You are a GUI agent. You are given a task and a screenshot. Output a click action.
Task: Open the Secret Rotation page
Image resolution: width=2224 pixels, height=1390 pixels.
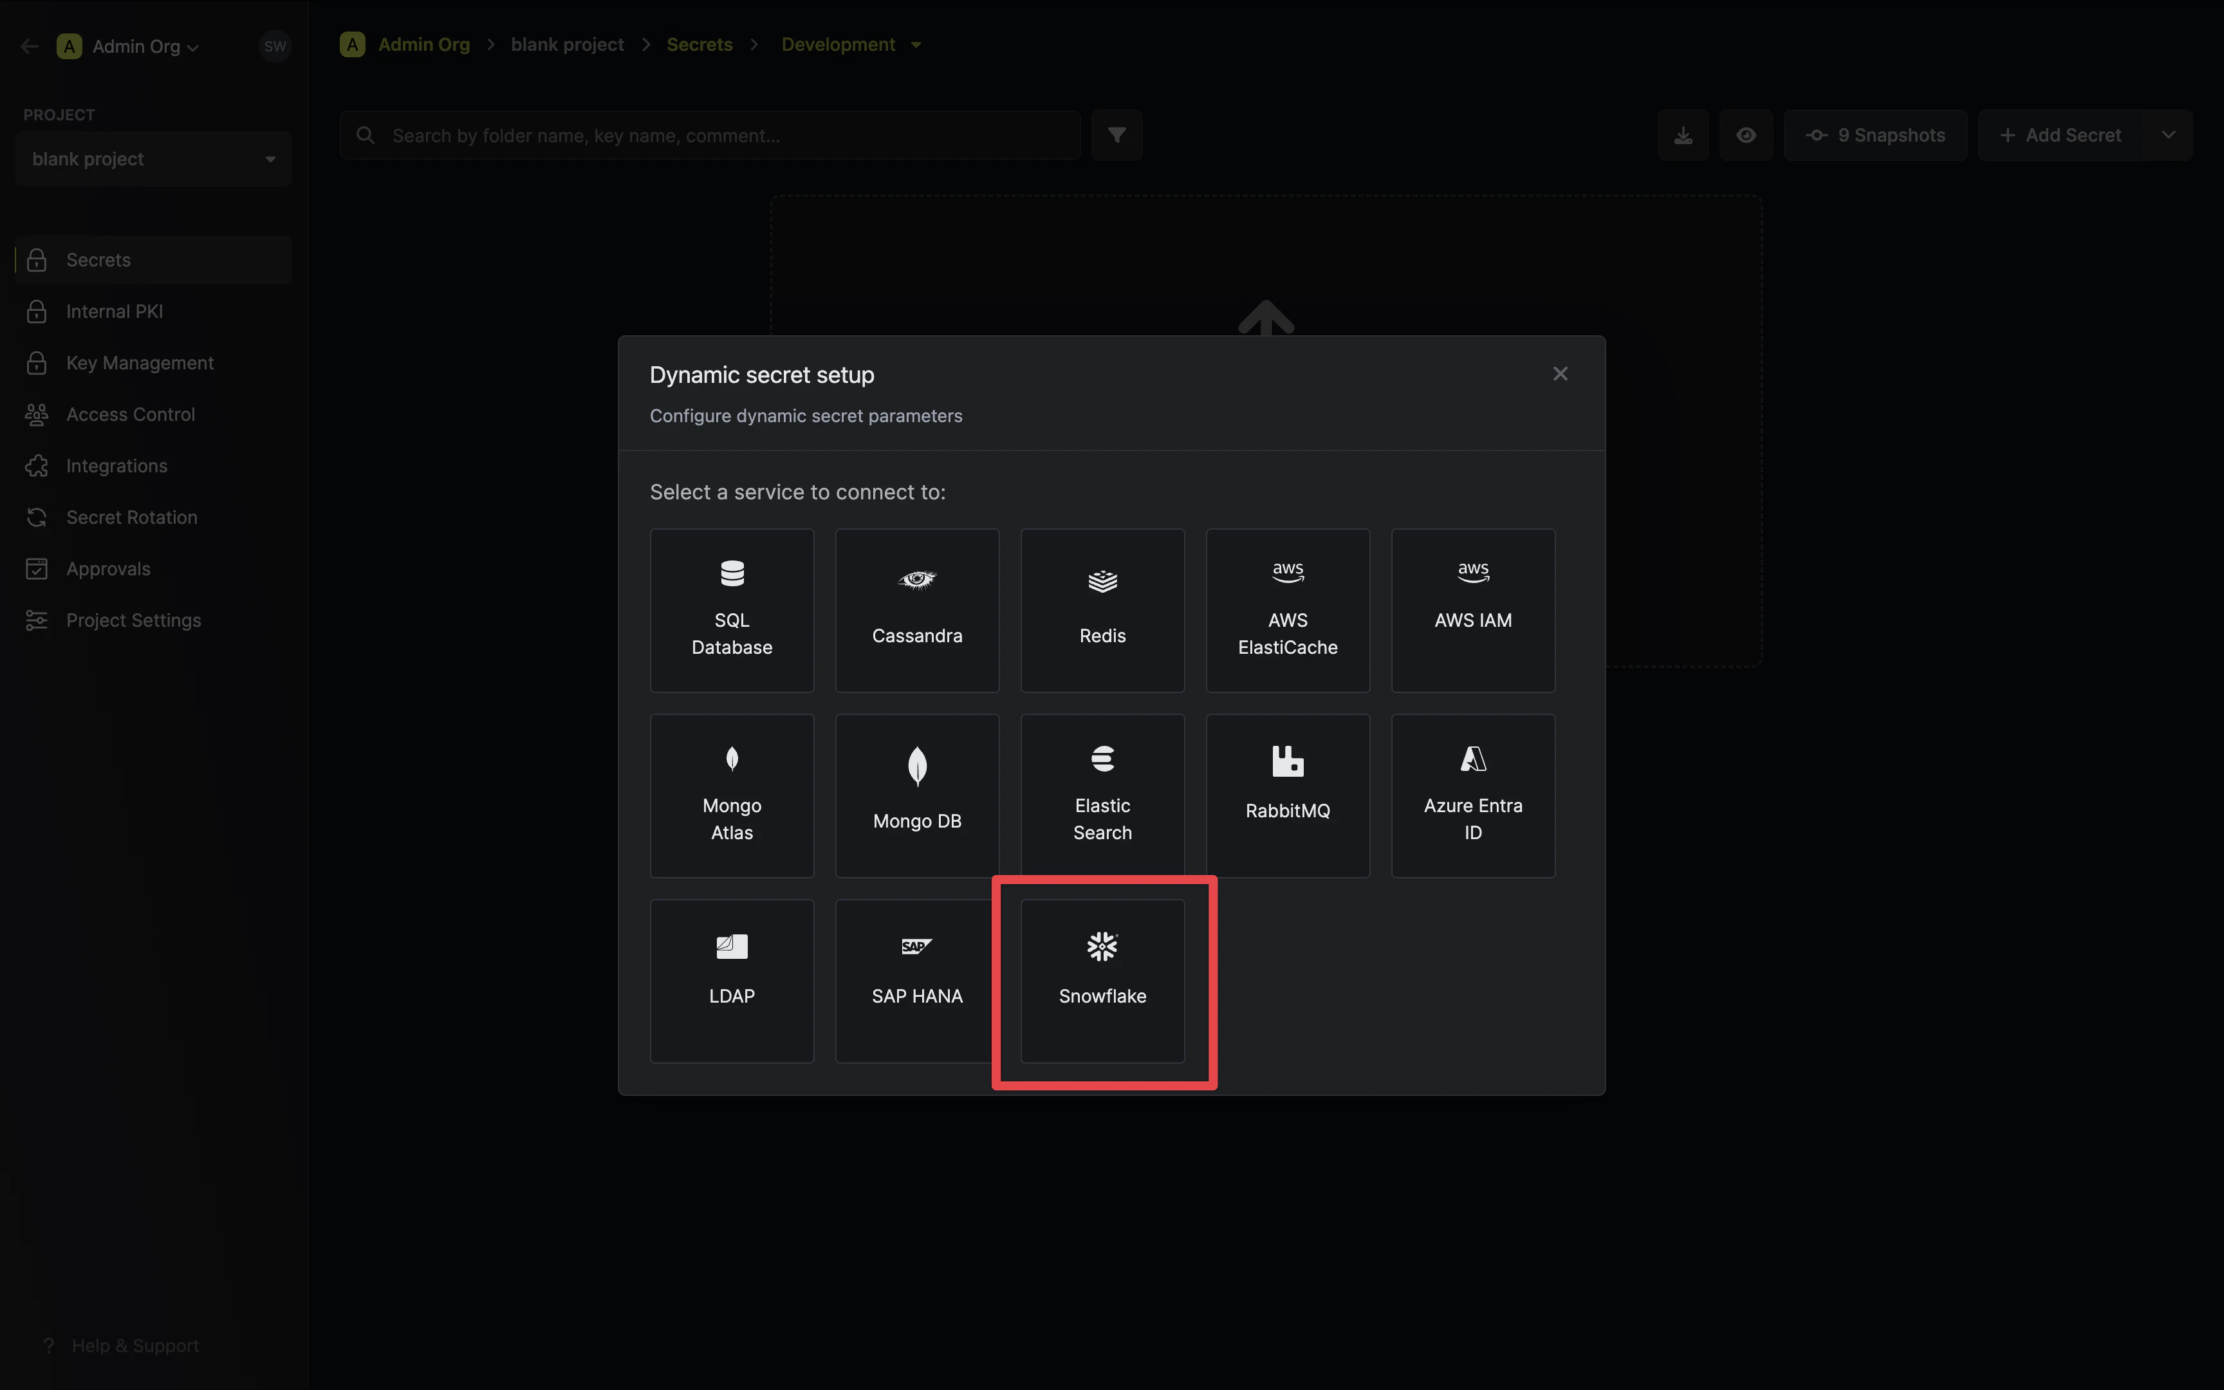(153, 517)
